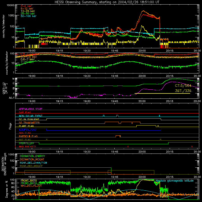The image size is (202, 202).
Task: Pick the cyan 50-100 keV legend label
Action: pyautogui.click(x=29, y=16)
